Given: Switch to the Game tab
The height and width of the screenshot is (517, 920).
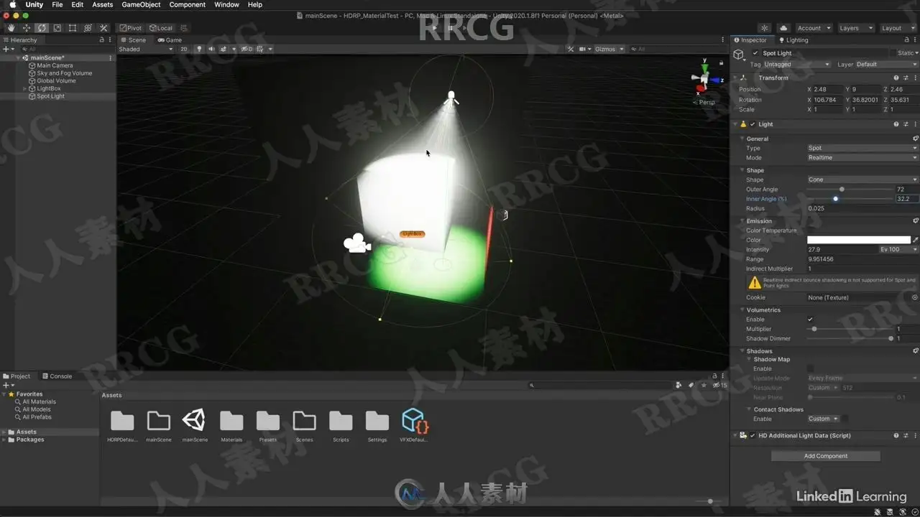Looking at the screenshot, I should [x=170, y=40].
